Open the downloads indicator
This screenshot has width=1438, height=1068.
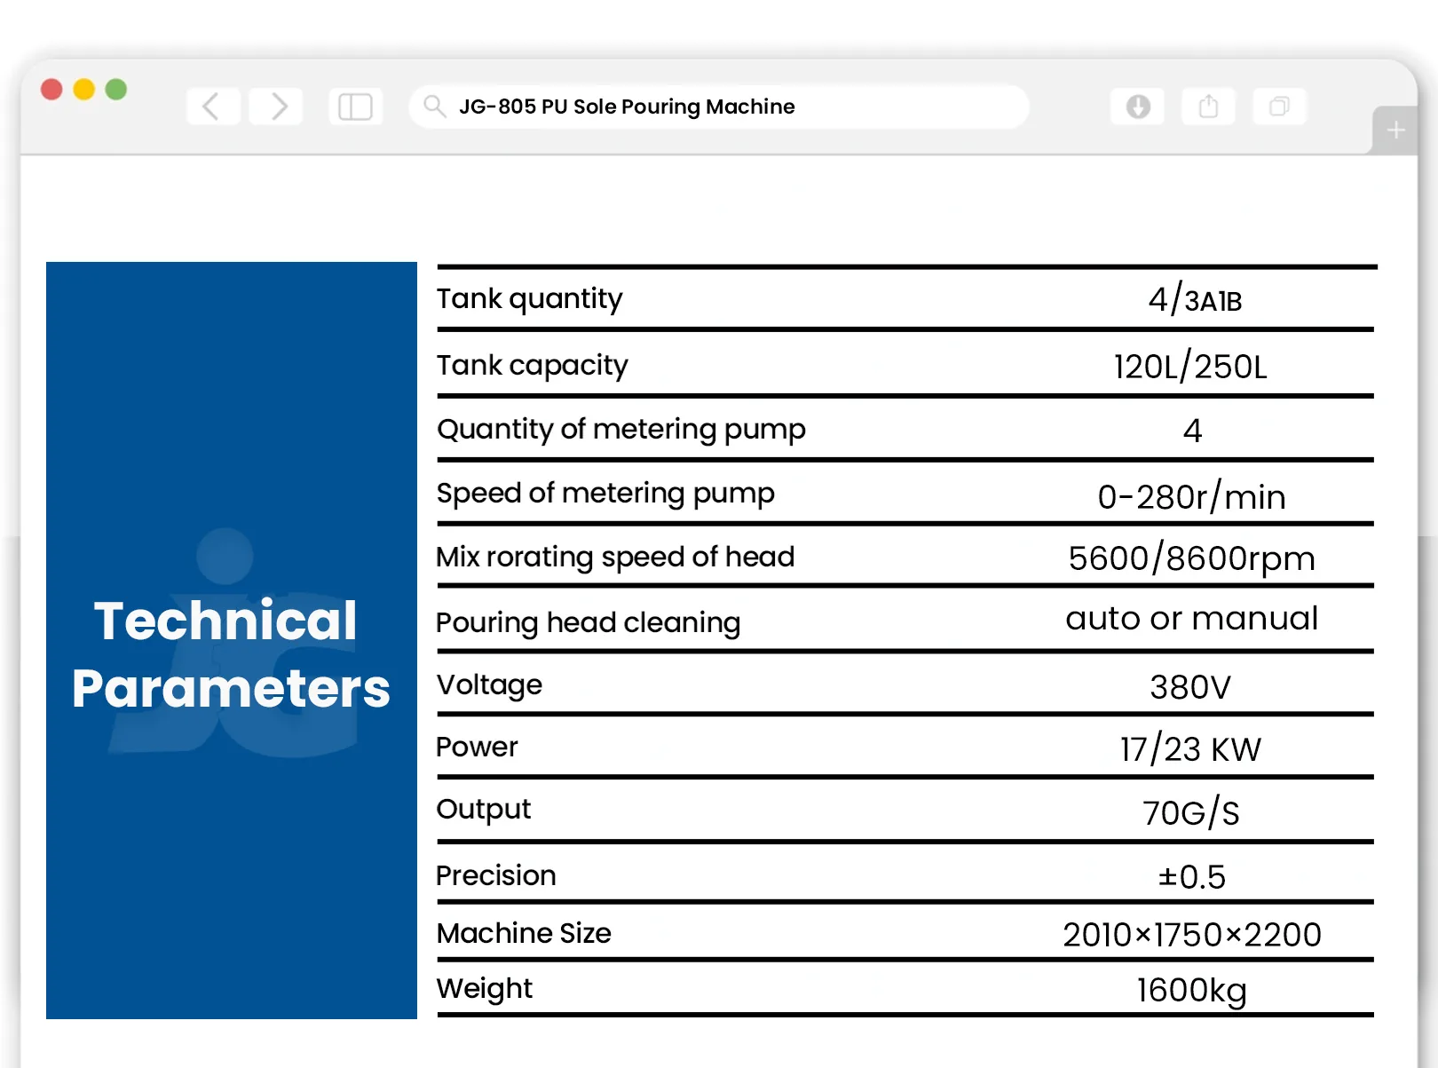1137,107
